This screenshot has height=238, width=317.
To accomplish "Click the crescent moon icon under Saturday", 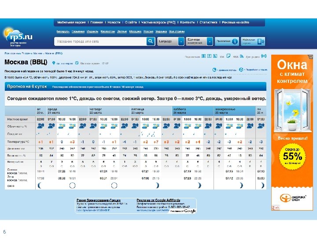I will click(199, 186).
